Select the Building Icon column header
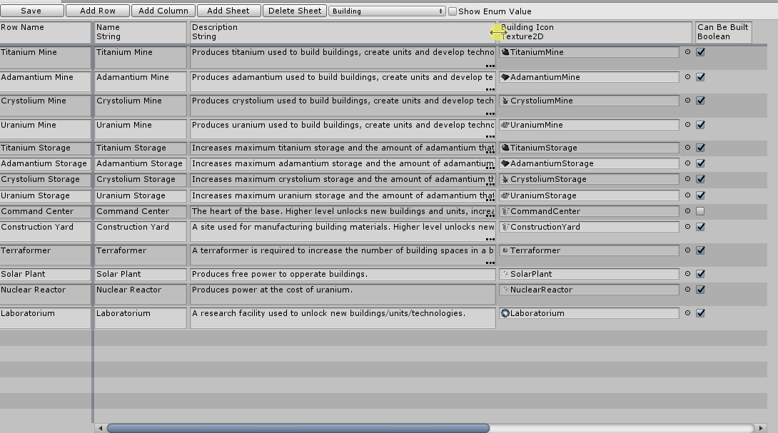The width and height of the screenshot is (778, 433). pyautogui.click(x=595, y=31)
